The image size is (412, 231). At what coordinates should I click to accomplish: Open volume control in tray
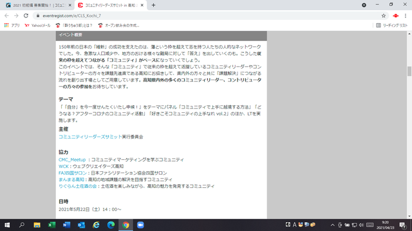[361, 225]
